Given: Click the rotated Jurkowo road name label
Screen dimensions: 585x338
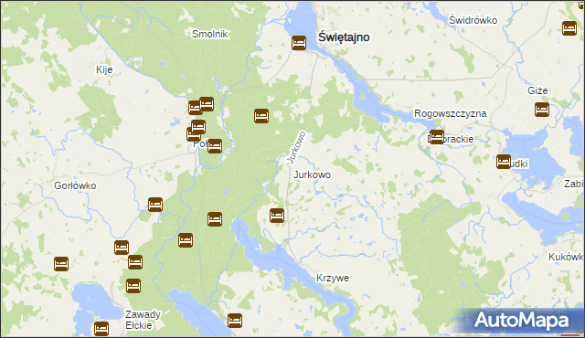Looking at the screenshot, I should coord(296,147).
